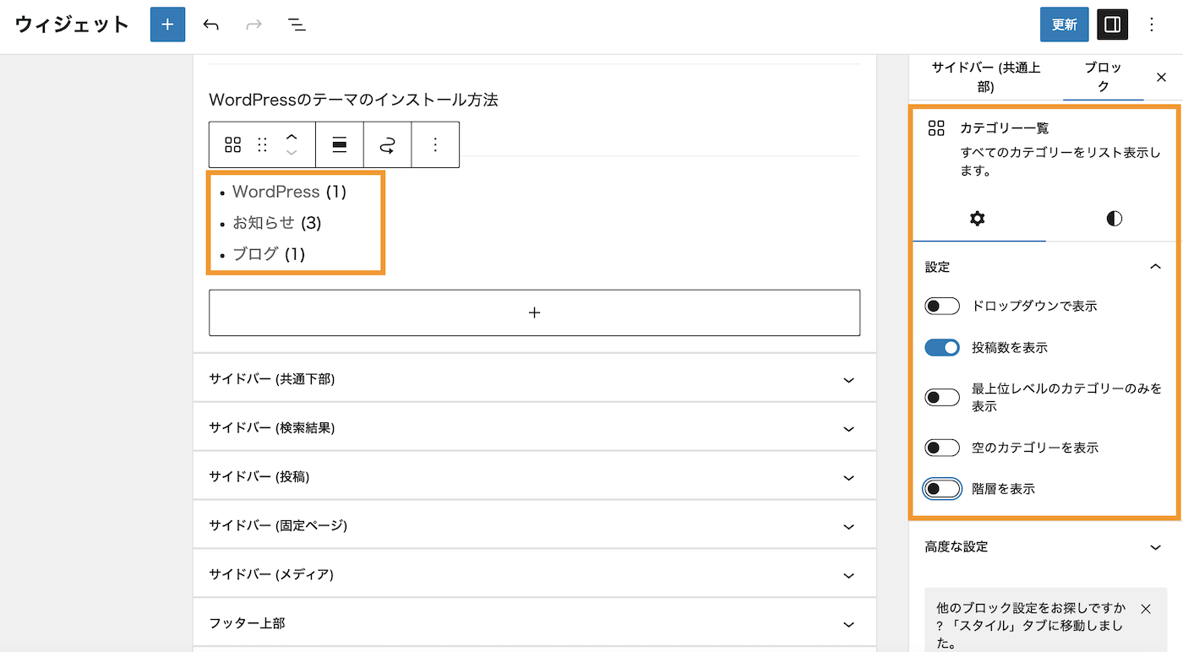Viewport: 1183px width, 652px height.
Task: Switch to the gear settings tab
Action: 978,219
